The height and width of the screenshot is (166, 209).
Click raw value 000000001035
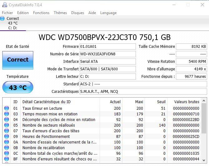click(x=186, y=153)
